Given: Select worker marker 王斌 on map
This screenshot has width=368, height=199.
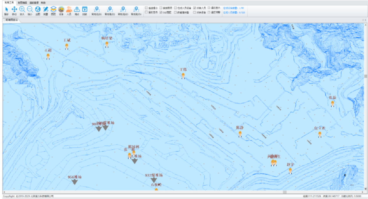Looking at the screenshot, I should click(x=67, y=46).
